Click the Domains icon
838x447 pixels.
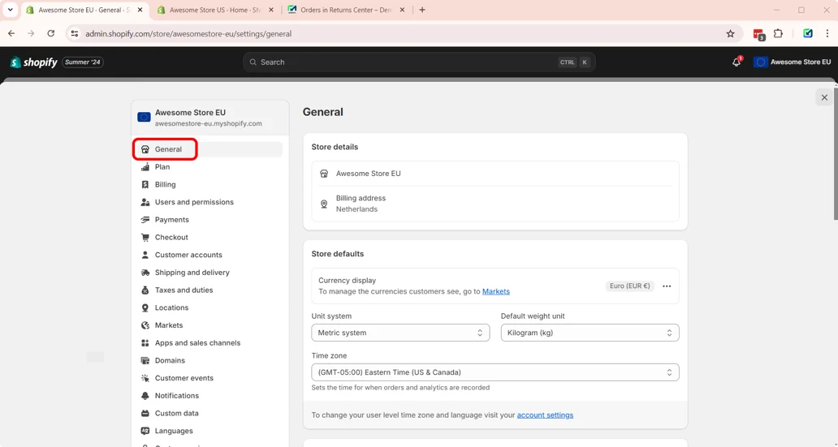145,360
